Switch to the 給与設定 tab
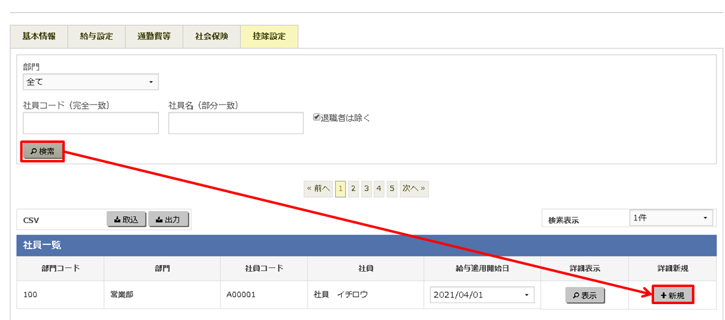The width and height of the screenshot is (725, 320). click(x=97, y=36)
